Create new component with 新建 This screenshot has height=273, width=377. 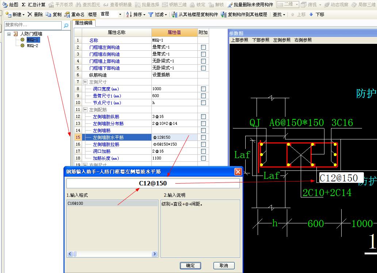(x=14, y=15)
